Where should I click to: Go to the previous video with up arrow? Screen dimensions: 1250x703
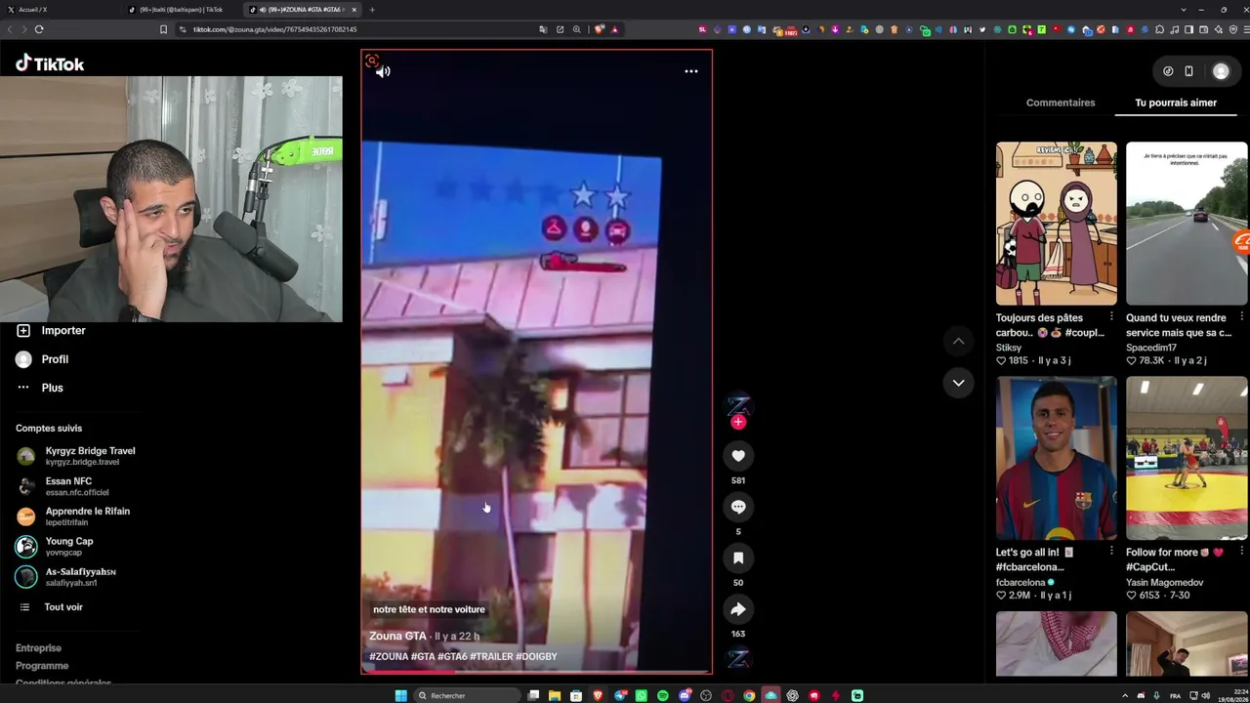point(958,341)
